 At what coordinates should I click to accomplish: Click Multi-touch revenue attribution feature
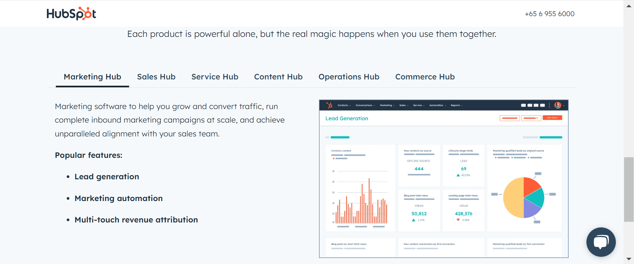point(136,220)
